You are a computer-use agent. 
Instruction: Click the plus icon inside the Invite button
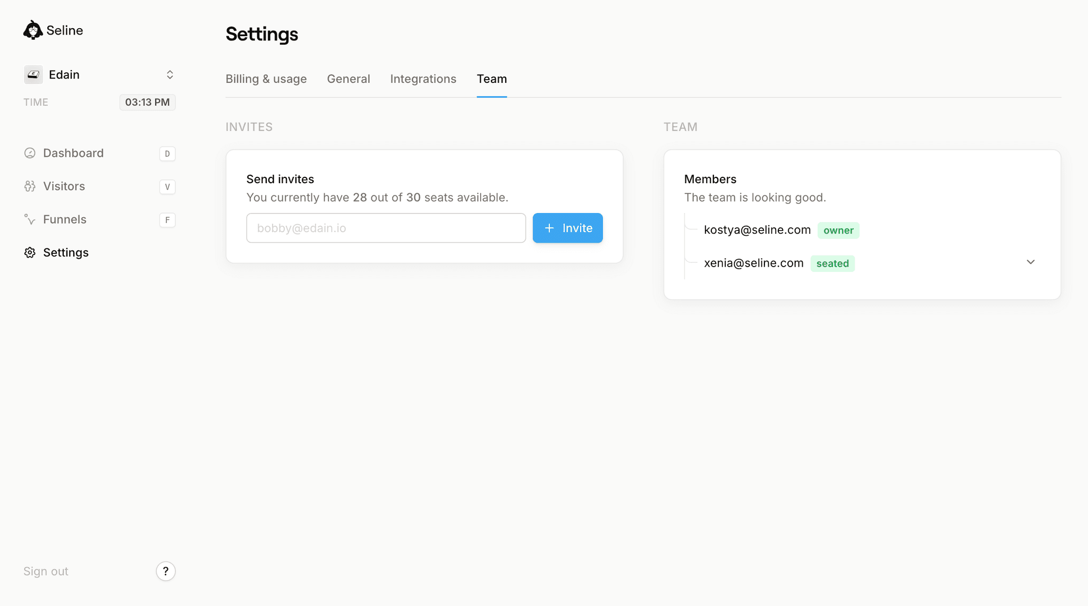[x=549, y=228]
